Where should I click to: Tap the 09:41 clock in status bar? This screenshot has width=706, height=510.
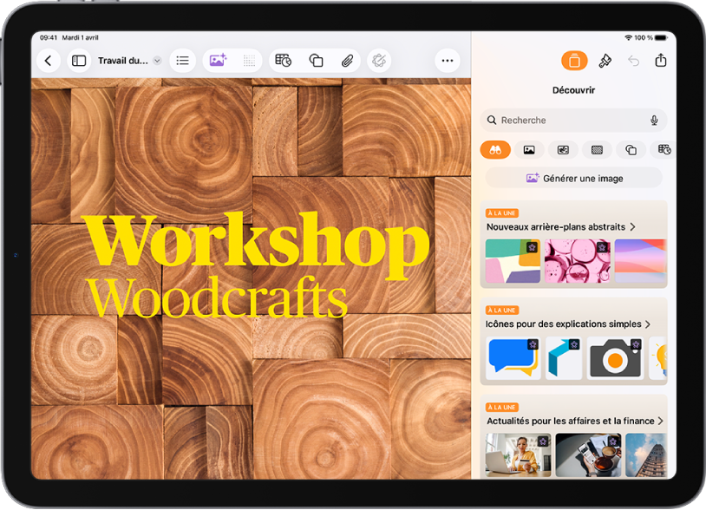click(49, 38)
